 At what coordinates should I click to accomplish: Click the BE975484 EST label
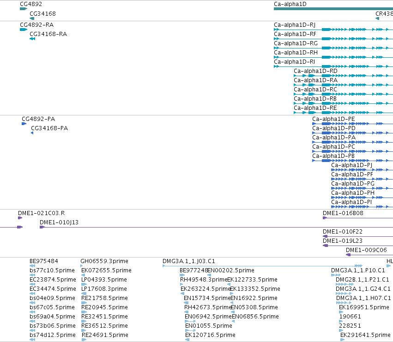coord(43,261)
